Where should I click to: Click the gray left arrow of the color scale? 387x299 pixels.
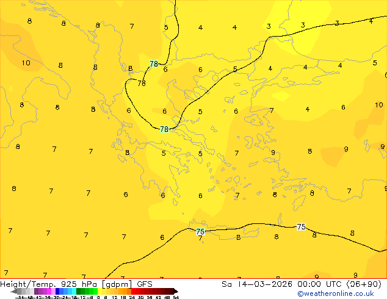(14, 292)
